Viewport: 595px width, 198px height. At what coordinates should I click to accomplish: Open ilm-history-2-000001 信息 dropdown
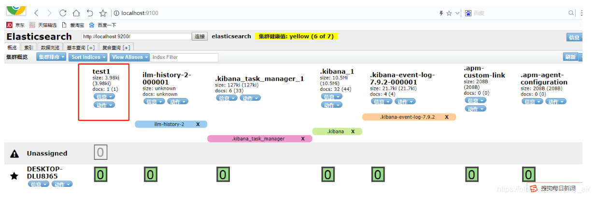click(153, 101)
